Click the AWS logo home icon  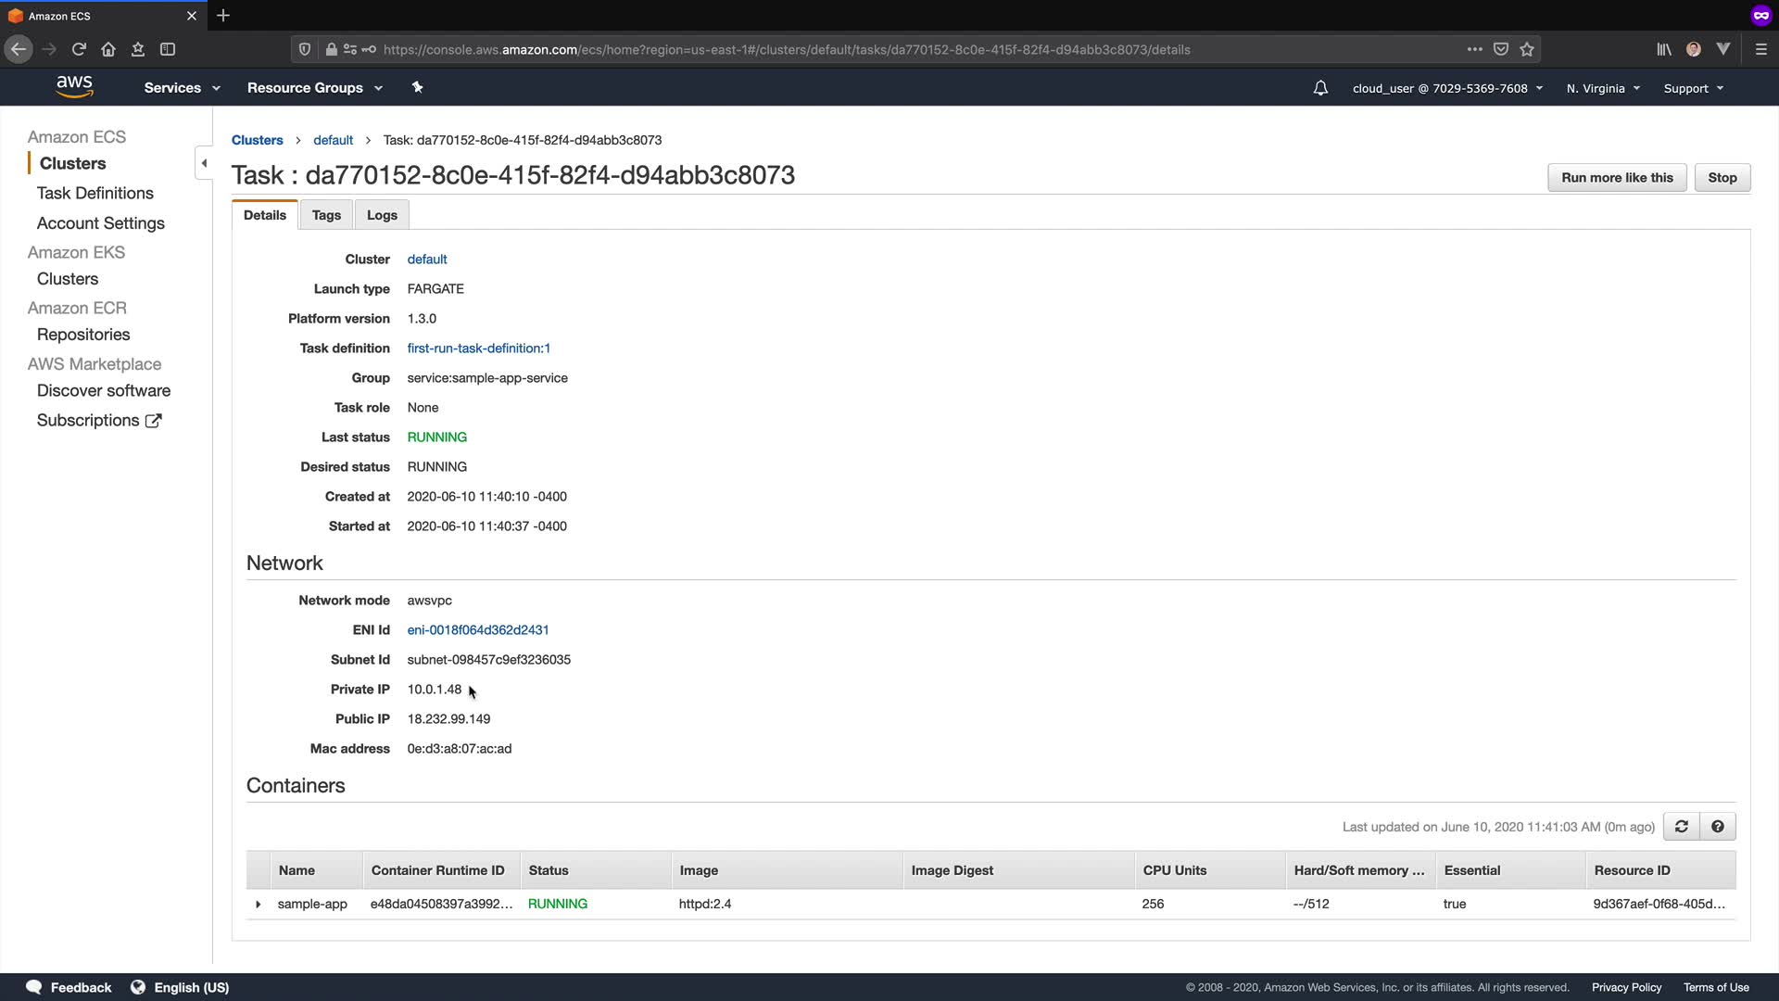coord(74,86)
